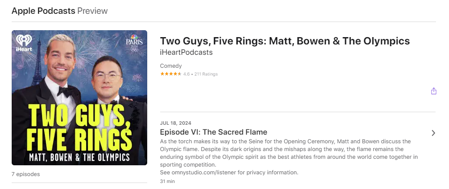Open Episode VI: The Sacred Flame
The height and width of the screenshot is (189, 449).
pyautogui.click(x=213, y=132)
